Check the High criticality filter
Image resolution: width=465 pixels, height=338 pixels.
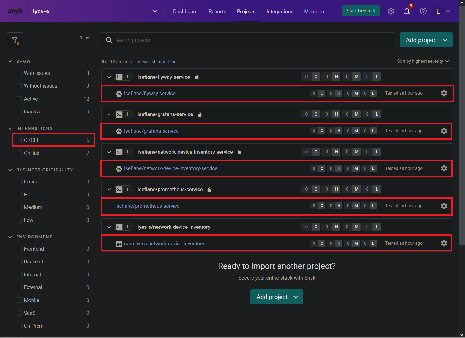pyautogui.click(x=19, y=194)
